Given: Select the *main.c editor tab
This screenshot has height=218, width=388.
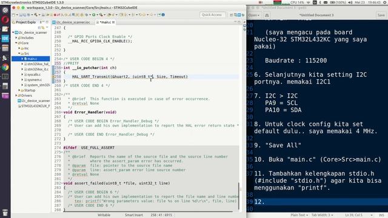Looking at the screenshot, I should tap(105, 22).
